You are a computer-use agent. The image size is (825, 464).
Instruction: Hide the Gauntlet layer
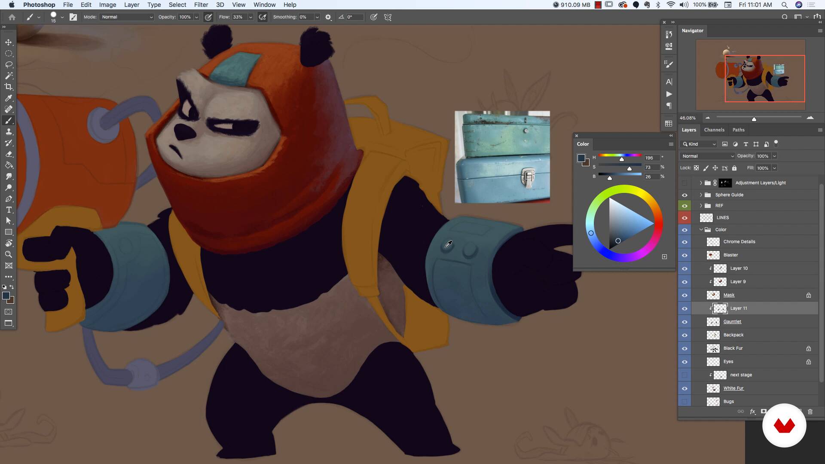click(684, 322)
